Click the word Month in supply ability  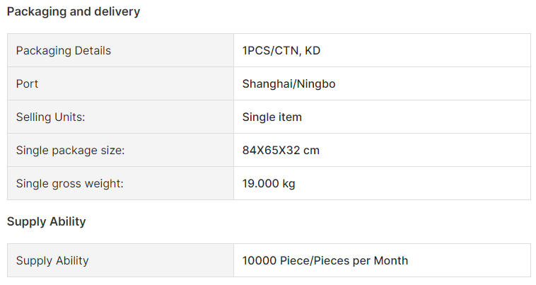pyautogui.click(x=391, y=261)
